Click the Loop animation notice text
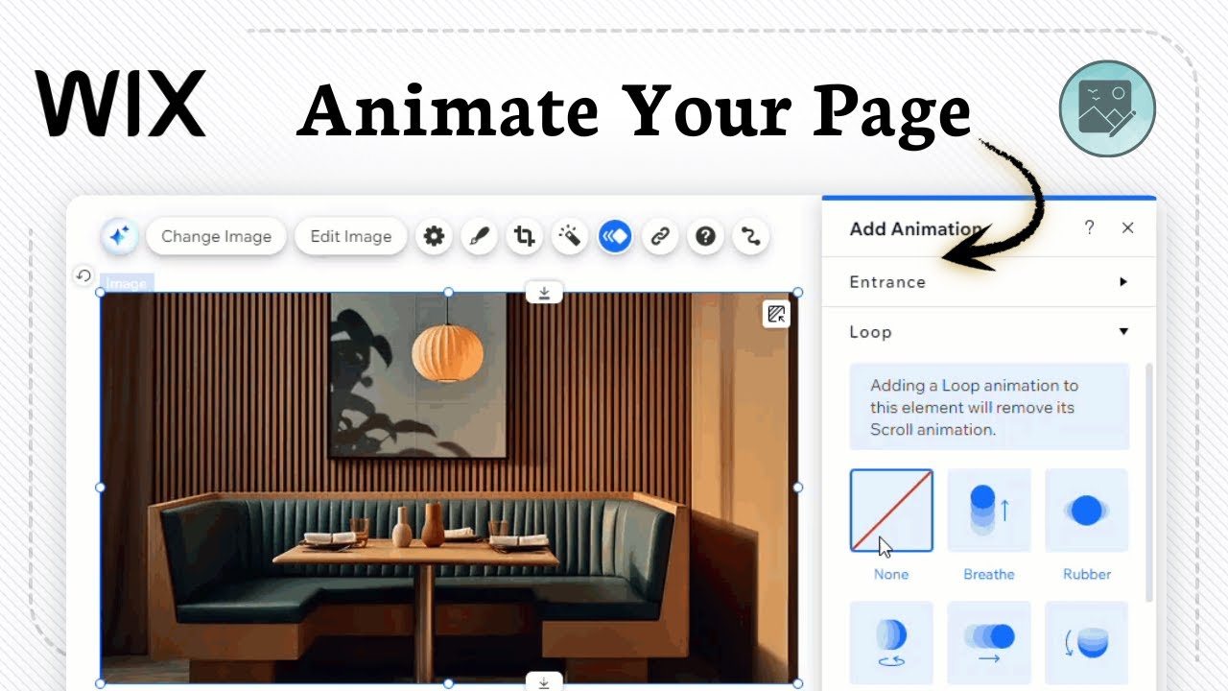 tap(974, 407)
